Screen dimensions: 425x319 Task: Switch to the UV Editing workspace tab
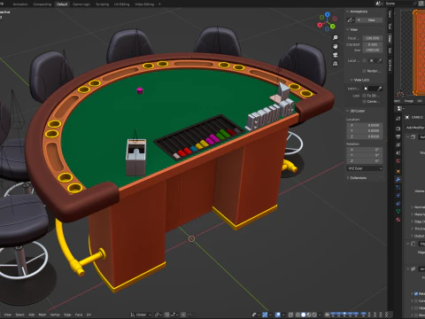coord(122,4)
